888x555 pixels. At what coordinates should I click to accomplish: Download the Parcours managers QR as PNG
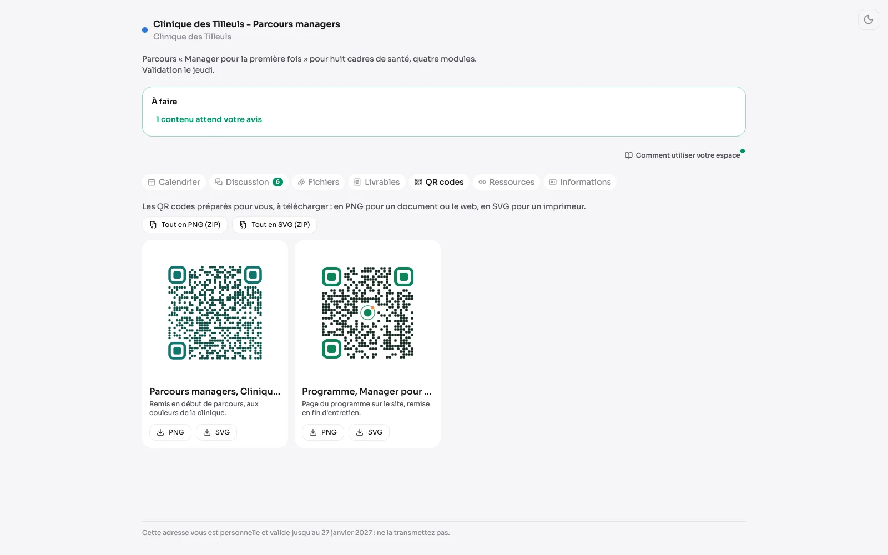(x=170, y=432)
